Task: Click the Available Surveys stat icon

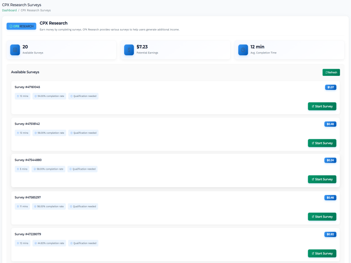Action: [x=14, y=50]
